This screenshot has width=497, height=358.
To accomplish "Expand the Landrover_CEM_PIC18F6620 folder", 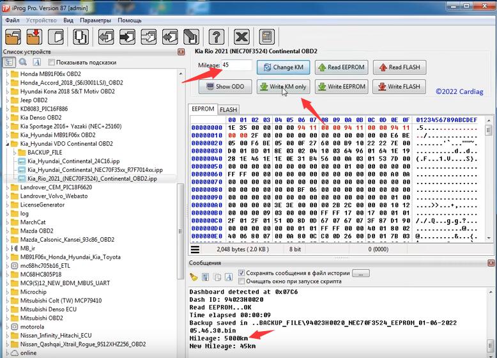I will (x=7, y=187).
